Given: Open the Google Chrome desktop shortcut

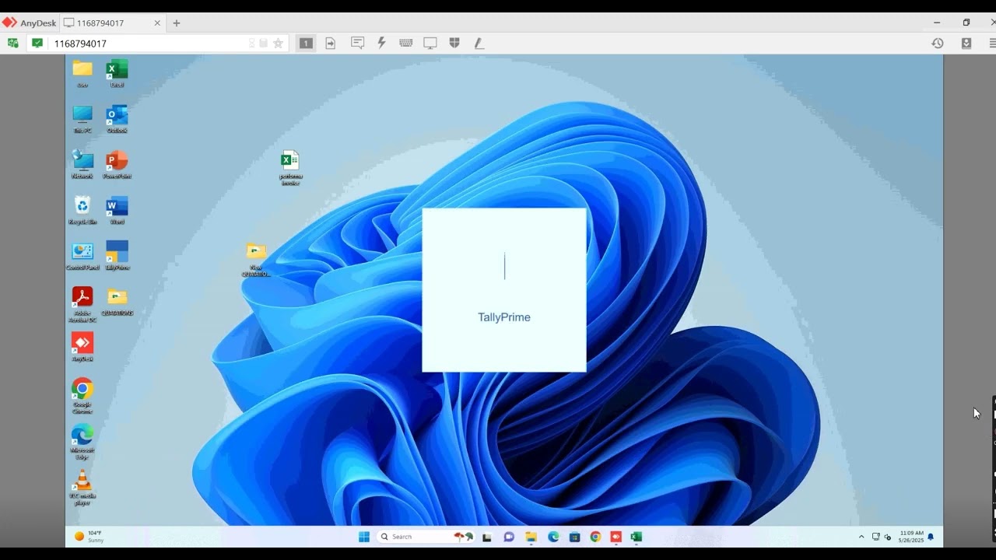Looking at the screenshot, I should click(x=82, y=396).
